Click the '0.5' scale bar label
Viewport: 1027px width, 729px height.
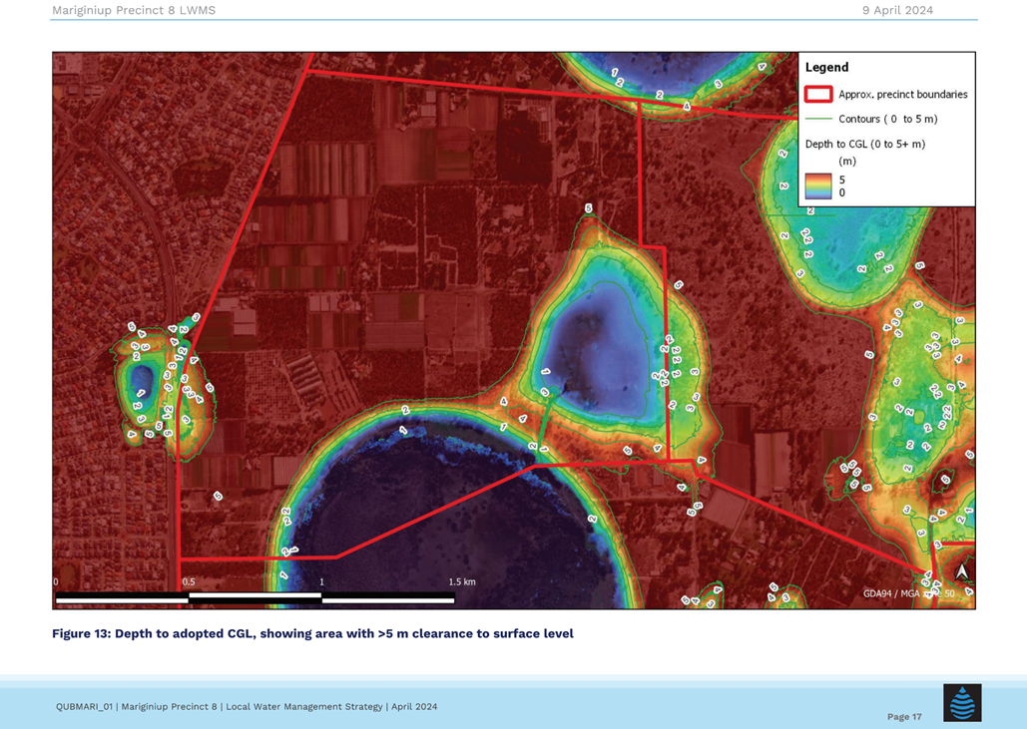(x=189, y=581)
